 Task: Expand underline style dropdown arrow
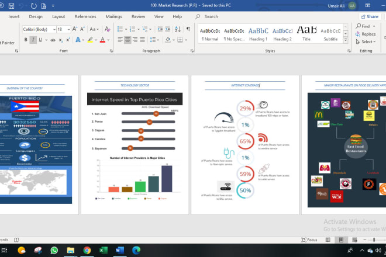[46, 40]
